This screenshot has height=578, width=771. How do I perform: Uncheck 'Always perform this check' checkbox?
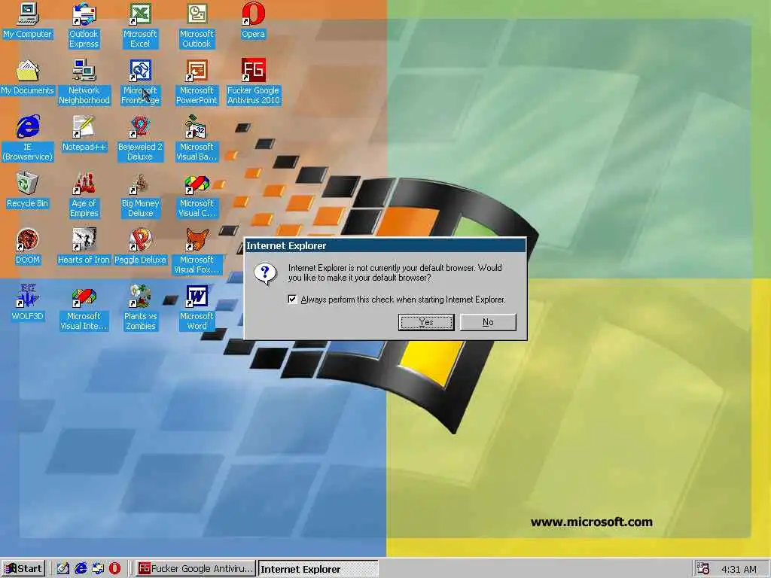tap(292, 300)
